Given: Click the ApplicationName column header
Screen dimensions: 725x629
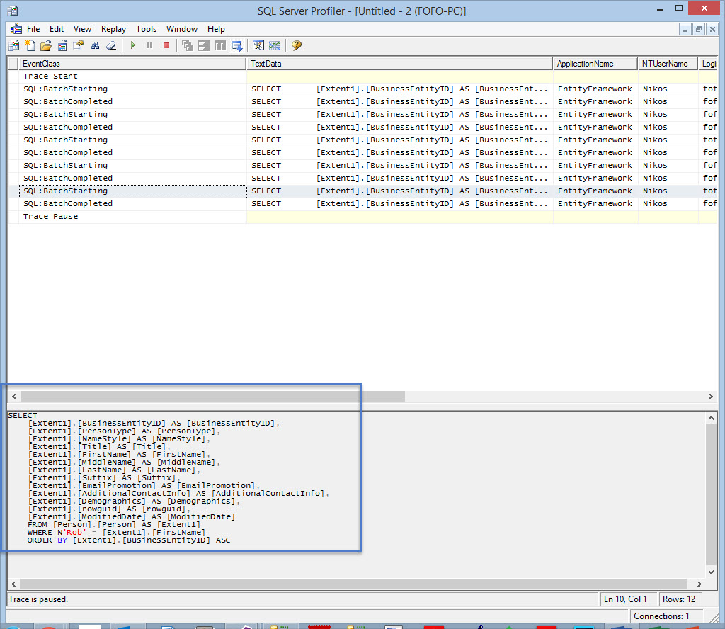Looking at the screenshot, I should tap(595, 64).
